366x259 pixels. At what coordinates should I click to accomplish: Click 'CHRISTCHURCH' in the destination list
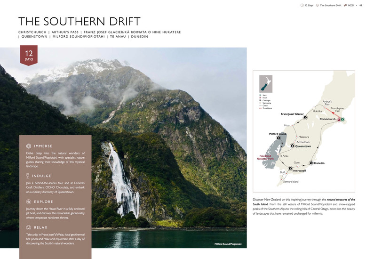32,32
